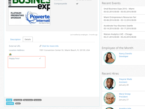The width and height of the screenshot is (145, 109).
Task: Click the Companywide label
Action: click(60, 3)
